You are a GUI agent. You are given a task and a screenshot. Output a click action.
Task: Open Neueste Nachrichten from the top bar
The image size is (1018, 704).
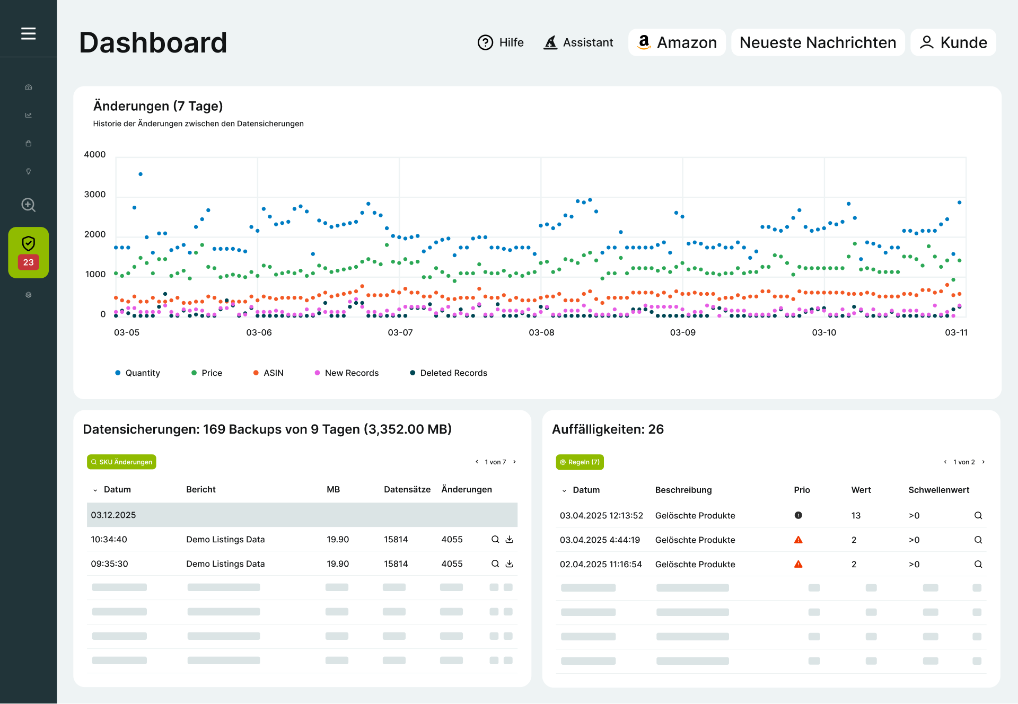click(818, 42)
